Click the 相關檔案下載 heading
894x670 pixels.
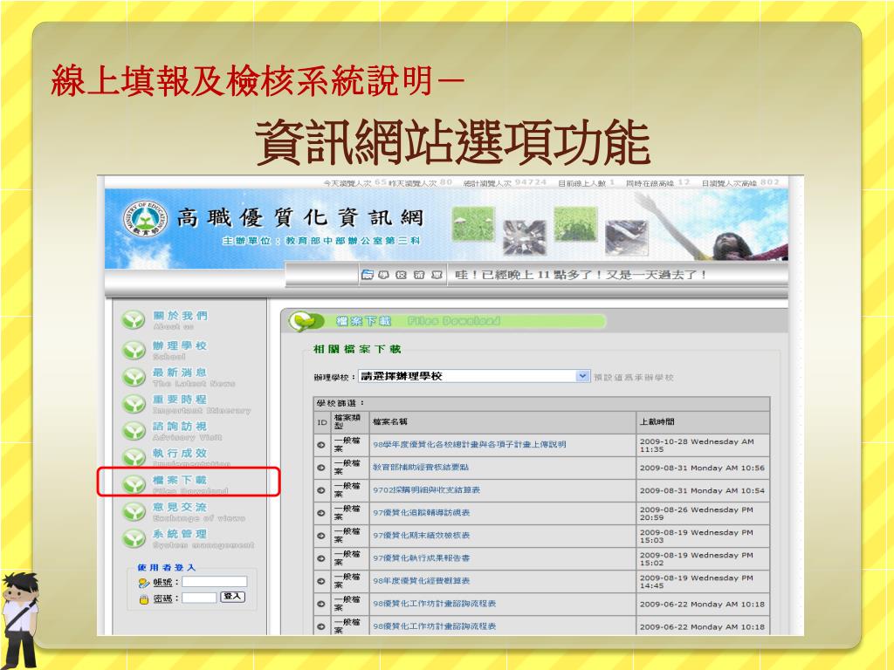(x=357, y=349)
